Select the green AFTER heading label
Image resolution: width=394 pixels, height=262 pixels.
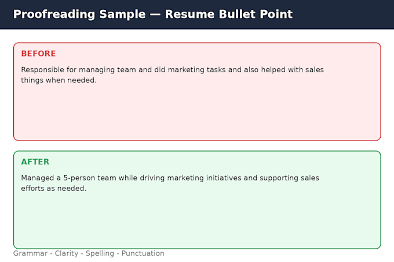35,162
